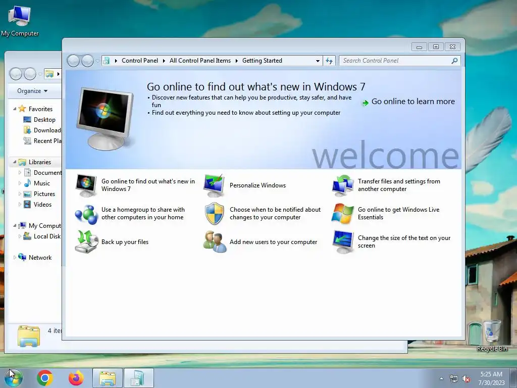Open Add new users to your computer link
Screen dimensions: 517x388
[273, 242]
